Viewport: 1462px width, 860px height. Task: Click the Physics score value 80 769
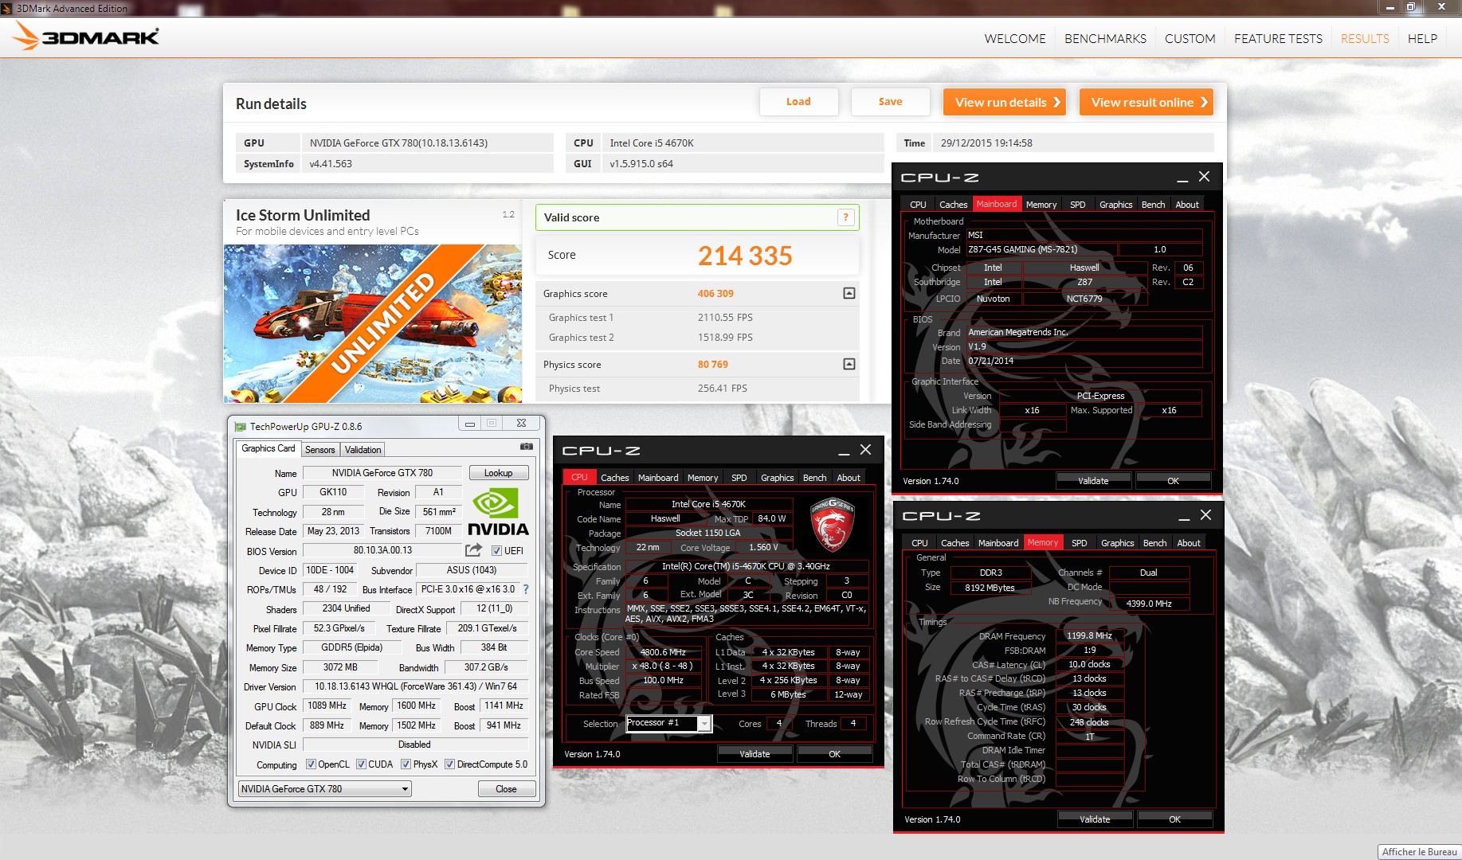(x=713, y=365)
